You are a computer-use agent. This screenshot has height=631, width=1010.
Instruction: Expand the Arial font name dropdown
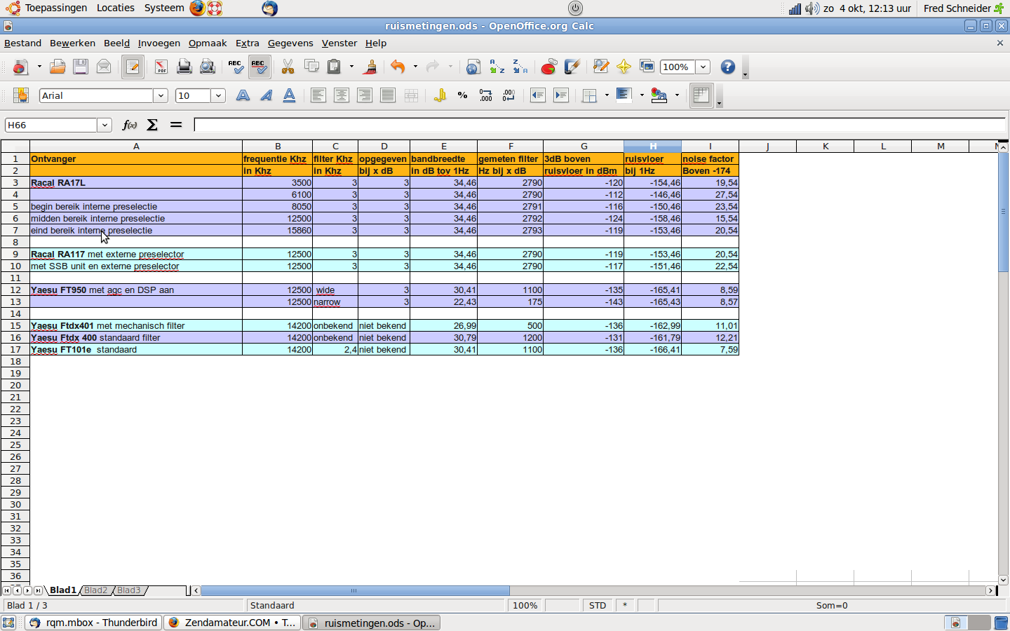(x=161, y=95)
